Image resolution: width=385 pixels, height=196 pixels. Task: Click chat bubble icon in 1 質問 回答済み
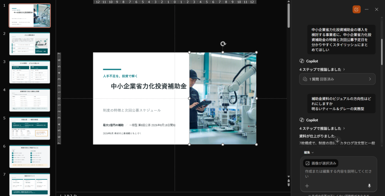305,79
